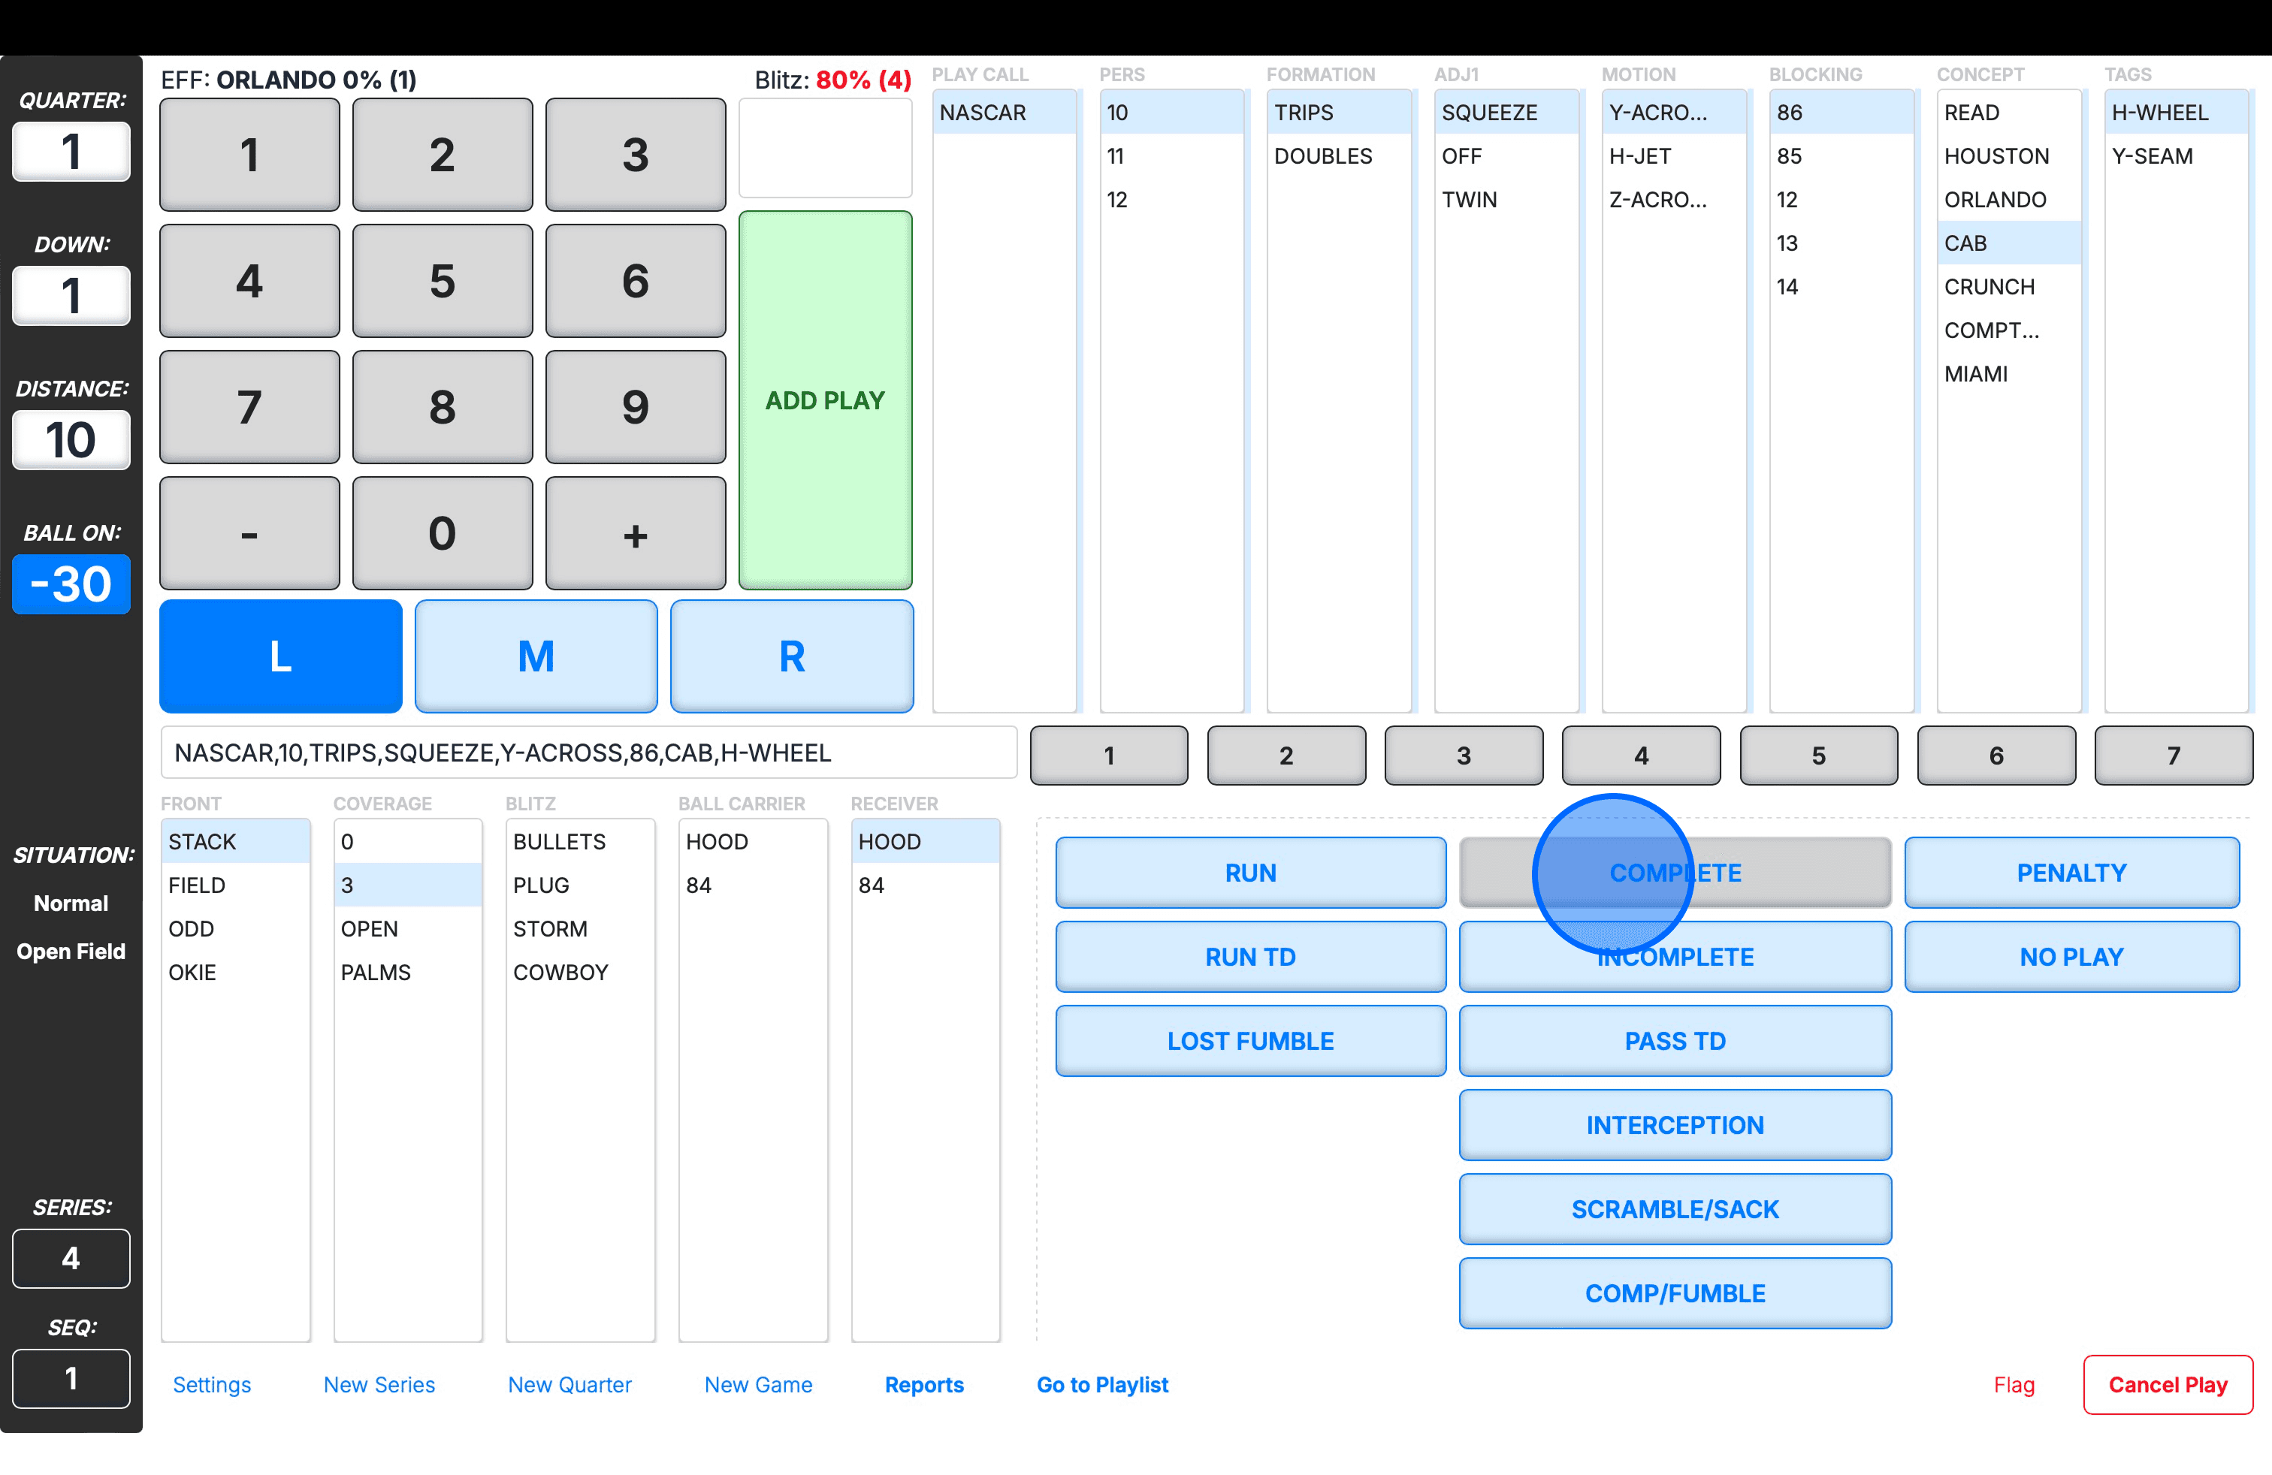Select STORM in Blitz list
Image resolution: width=2272 pixels, height=1475 pixels.
[581, 929]
